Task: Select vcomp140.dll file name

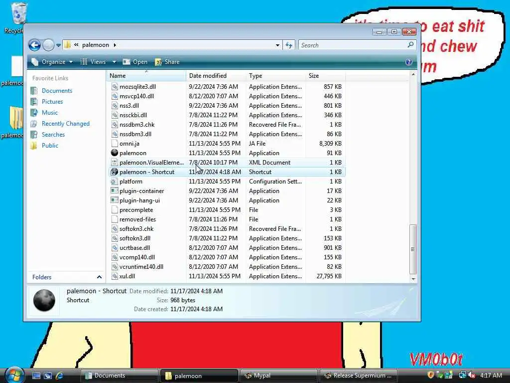Action: click(x=137, y=257)
